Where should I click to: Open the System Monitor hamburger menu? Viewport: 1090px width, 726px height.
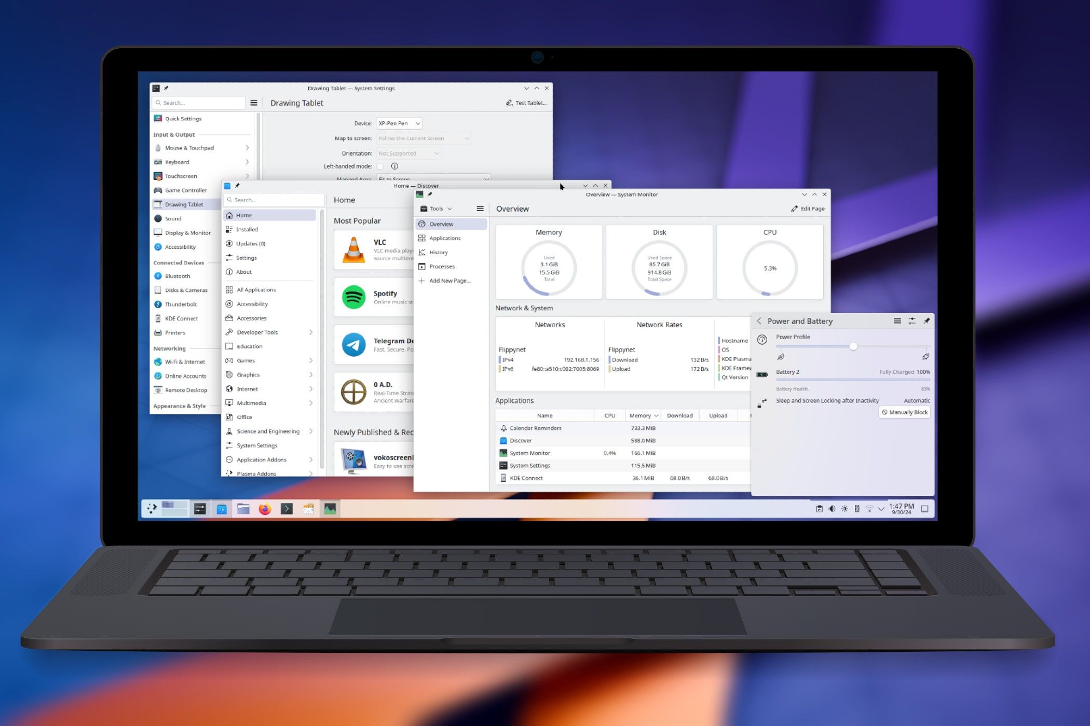click(480, 208)
